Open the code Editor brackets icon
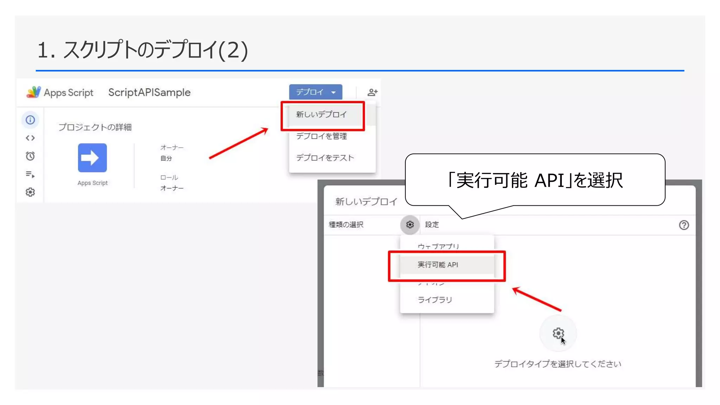720x405 pixels. [x=30, y=138]
